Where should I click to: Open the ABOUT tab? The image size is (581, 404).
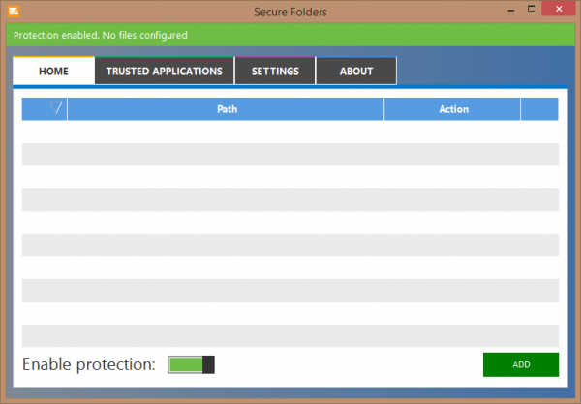[356, 71]
